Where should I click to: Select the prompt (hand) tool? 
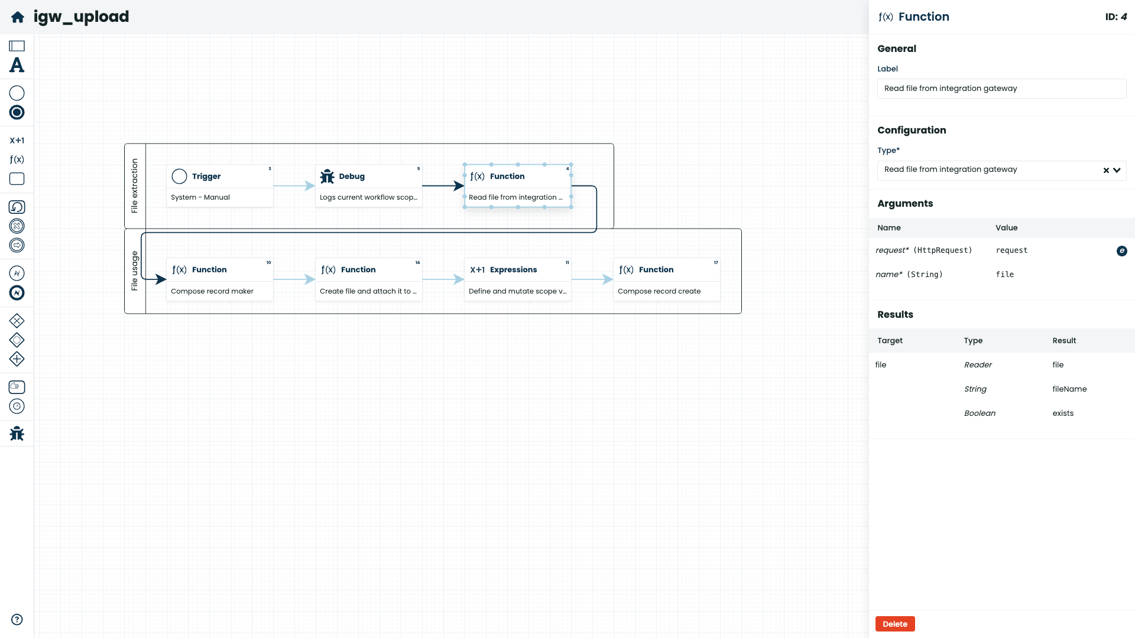pos(17,387)
